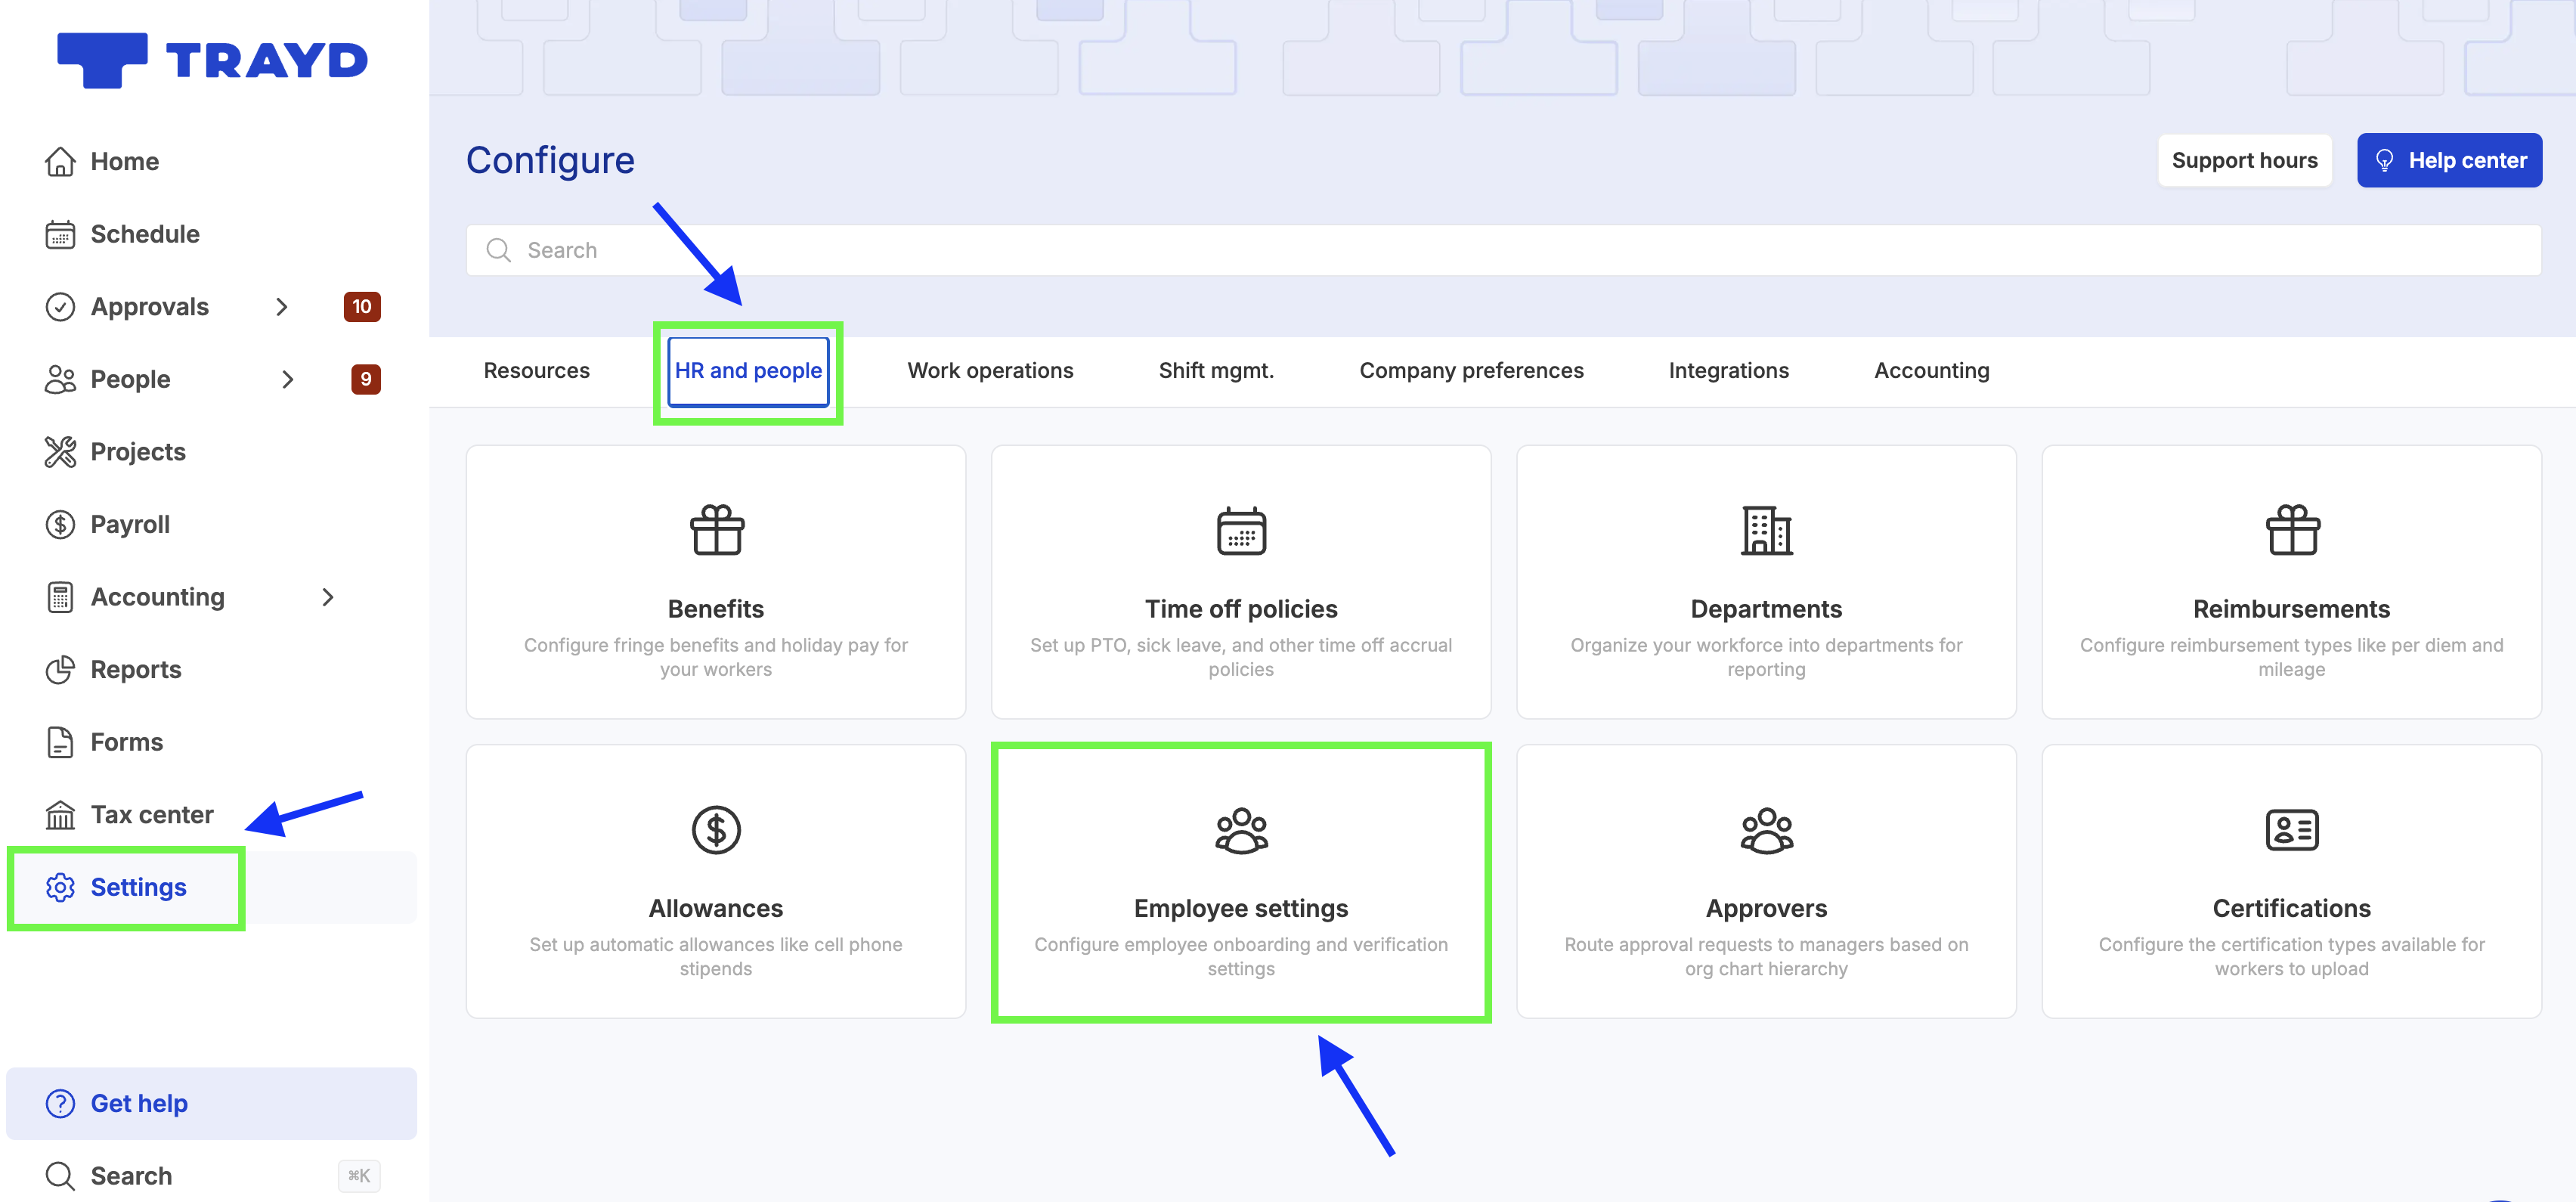Click the Settings gear icon
2576x1202 pixels.
pos(60,887)
